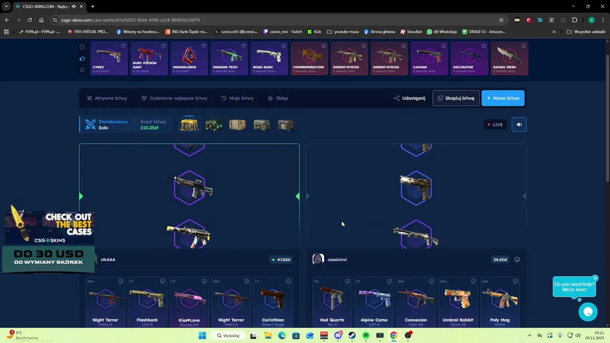
Task: Mute the CSGO-SKINS tab audio icon
Action: tap(73, 7)
